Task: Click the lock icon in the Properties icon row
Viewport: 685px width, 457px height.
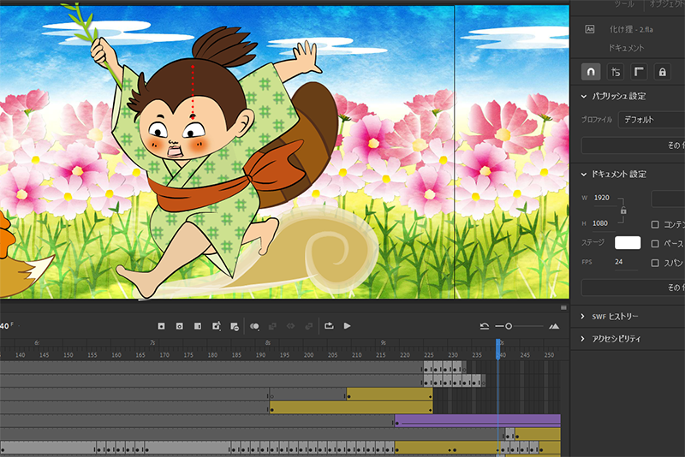Action: click(662, 72)
